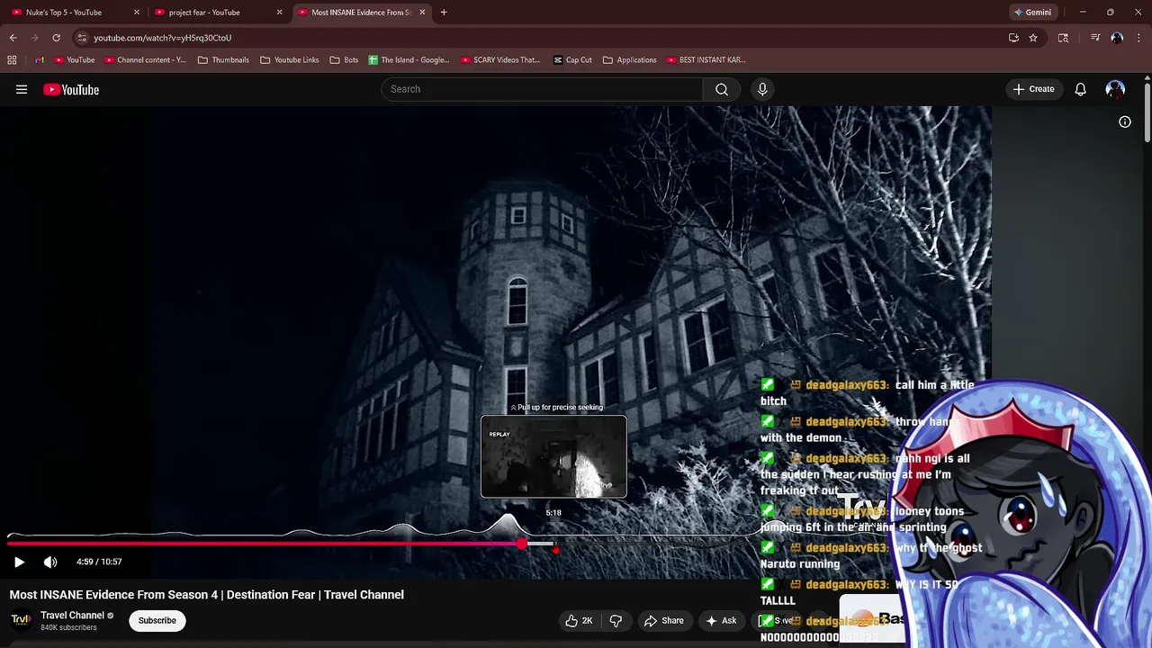Share this video
The image size is (1152, 648).
point(663,620)
